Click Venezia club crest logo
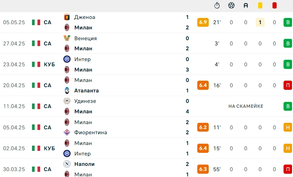 point(67,38)
